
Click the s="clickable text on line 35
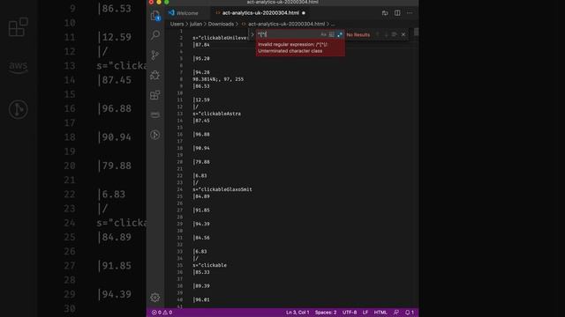click(209, 265)
